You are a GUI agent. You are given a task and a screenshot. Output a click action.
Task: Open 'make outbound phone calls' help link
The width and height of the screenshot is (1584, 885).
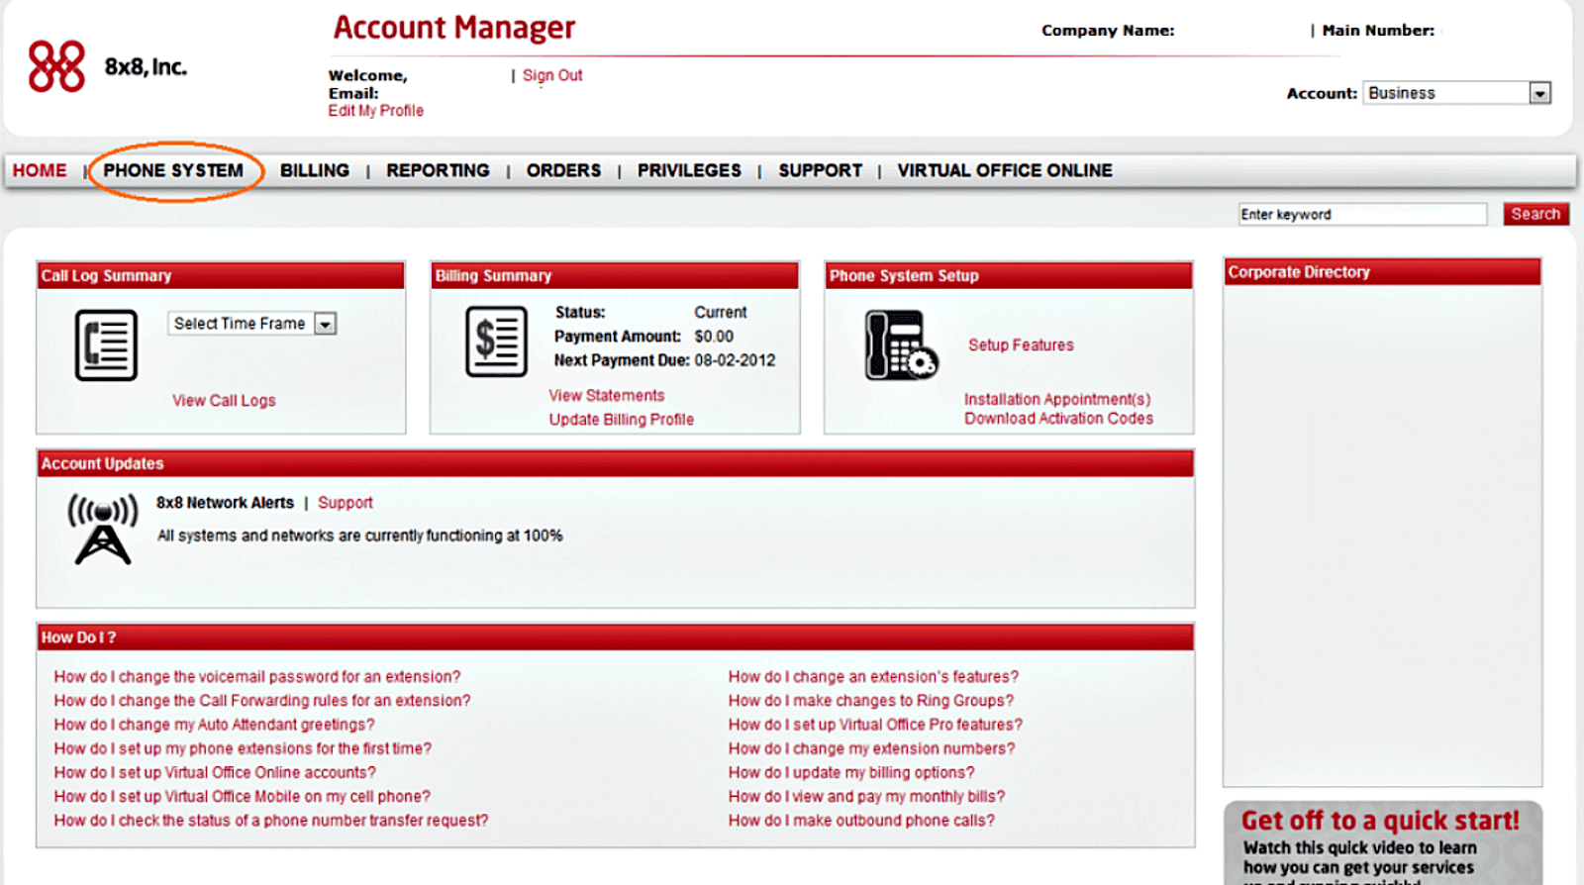[x=861, y=820]
